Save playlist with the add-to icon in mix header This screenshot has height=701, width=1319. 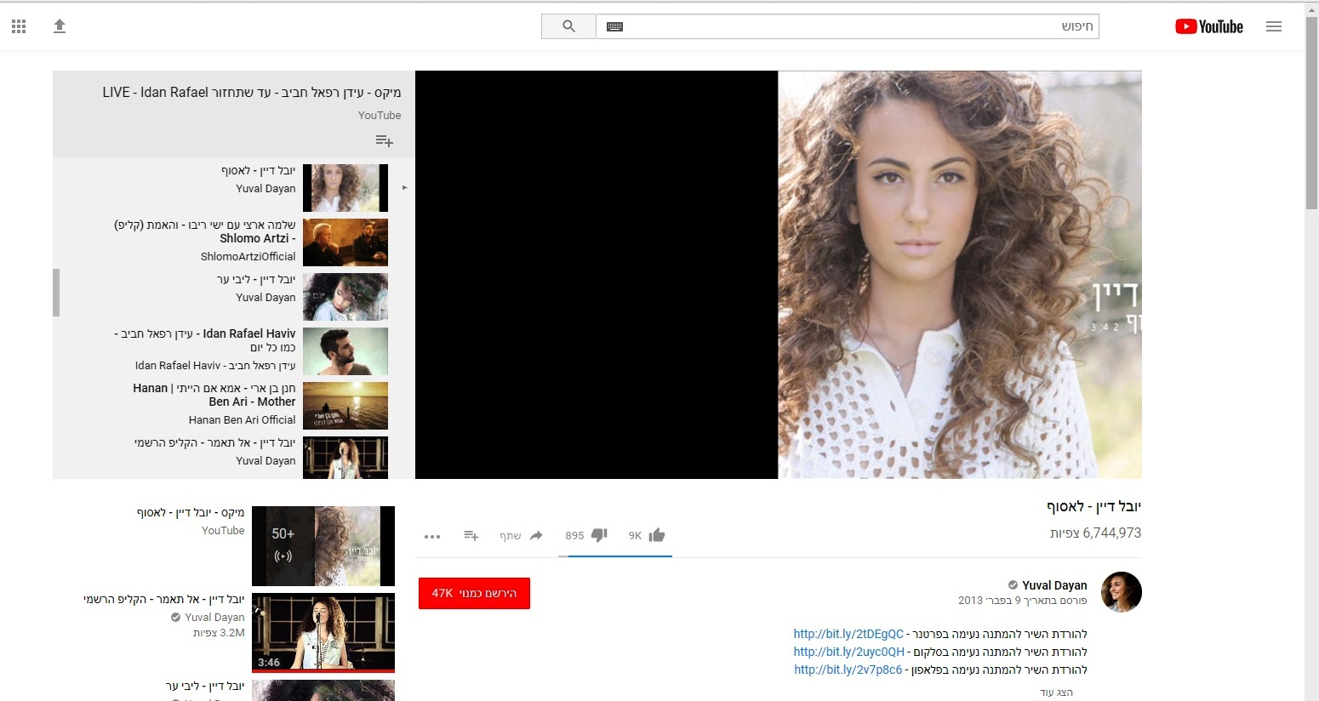click(384, 141)
